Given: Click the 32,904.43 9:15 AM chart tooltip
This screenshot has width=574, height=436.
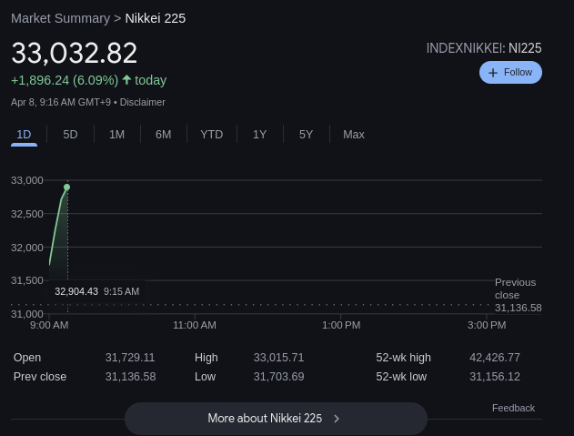Looking at the screenshot, I should coord(97,291).
